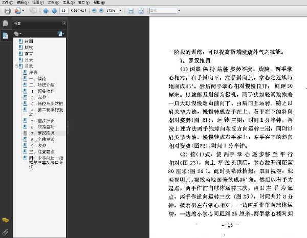Select the 序言 bookmark

(33, 73)
